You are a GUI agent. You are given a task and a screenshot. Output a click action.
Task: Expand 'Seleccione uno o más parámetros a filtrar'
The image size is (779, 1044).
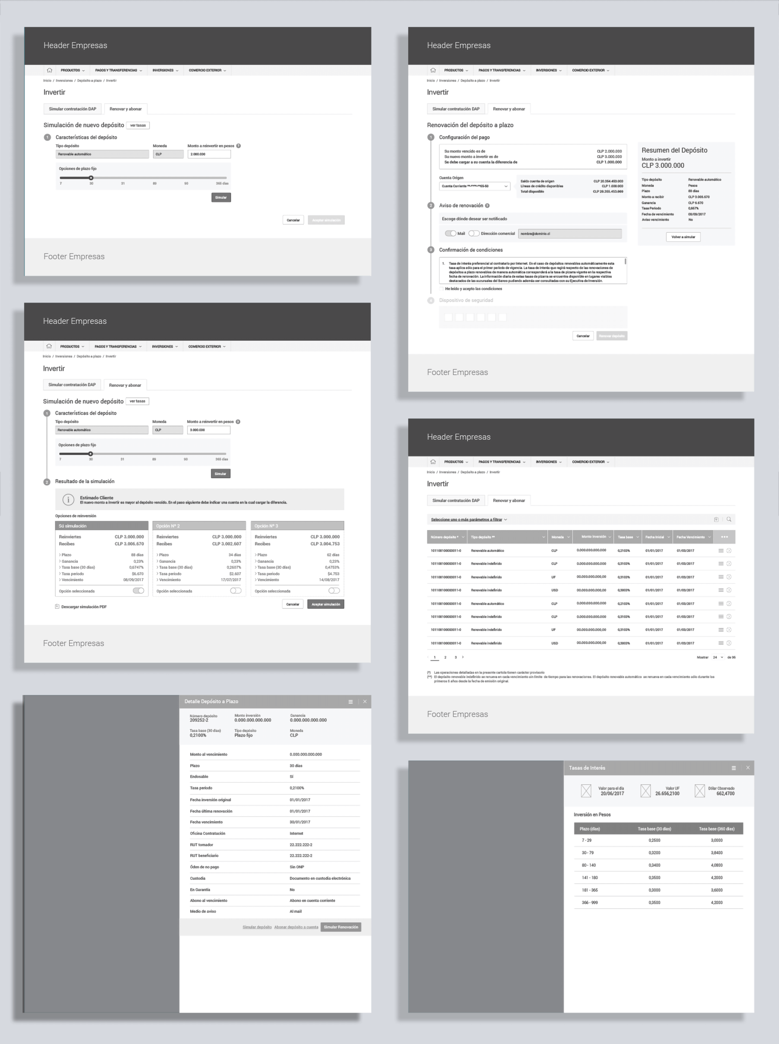469,519
